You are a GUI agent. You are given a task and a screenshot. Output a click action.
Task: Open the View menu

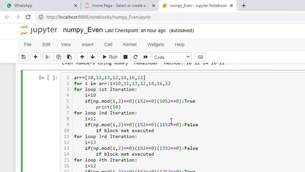click(66, 44)
